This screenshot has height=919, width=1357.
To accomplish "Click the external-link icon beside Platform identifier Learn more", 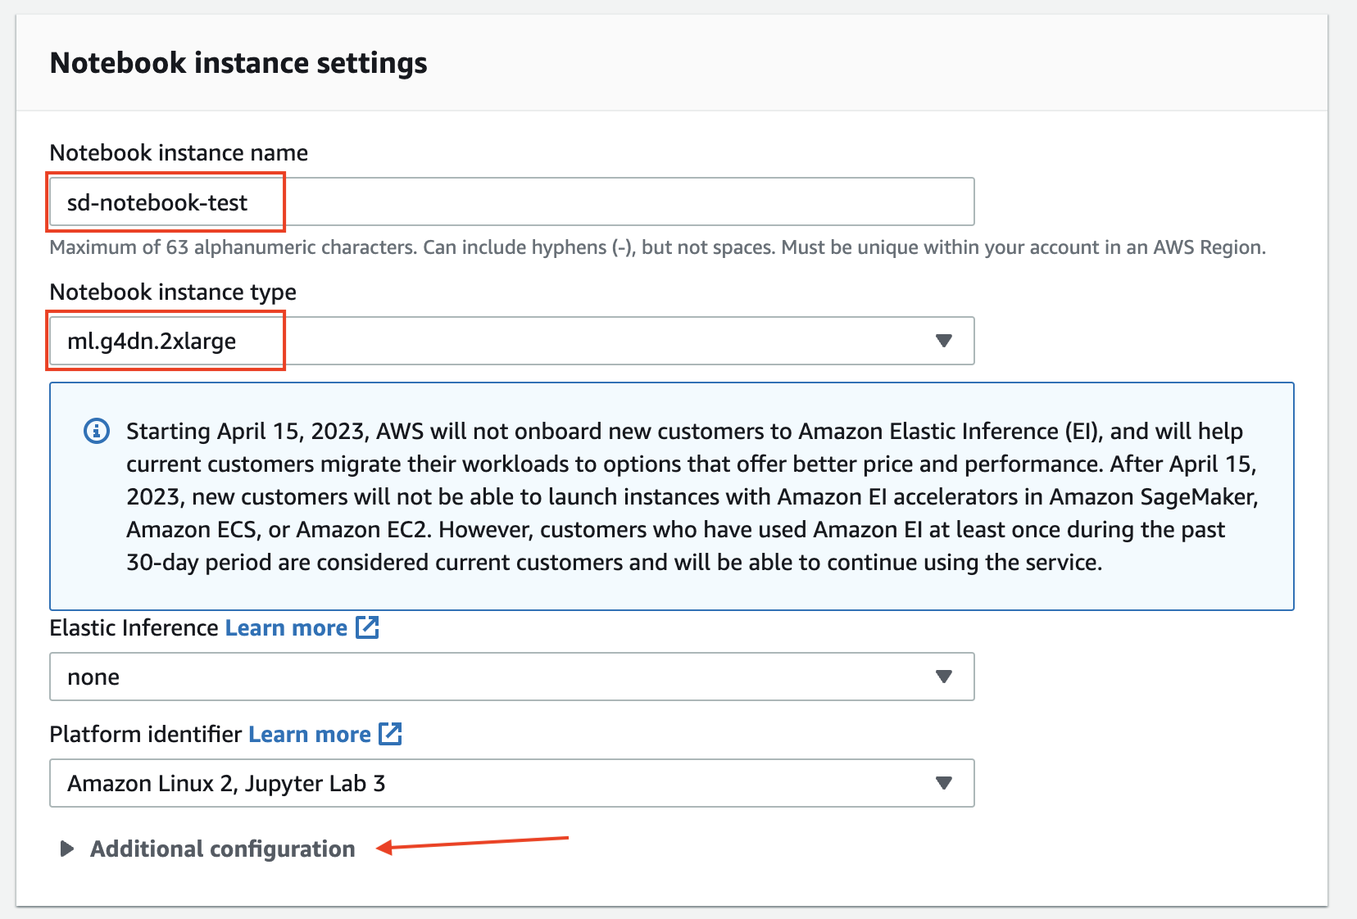I will tap(391, 733).
